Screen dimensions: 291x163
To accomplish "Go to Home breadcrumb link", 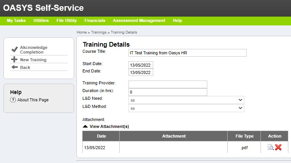I will (82, 32).
